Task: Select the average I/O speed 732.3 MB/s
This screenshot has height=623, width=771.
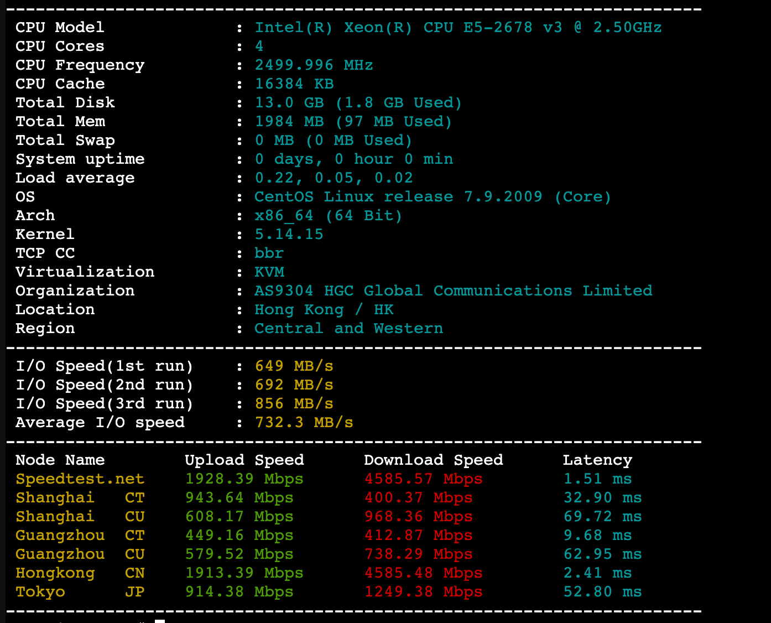Action: (304, 423)
